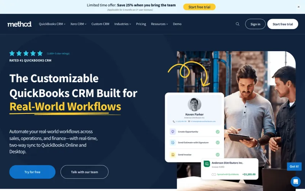
Task: Dismiss the limited time offer banner
Action: 299,7
